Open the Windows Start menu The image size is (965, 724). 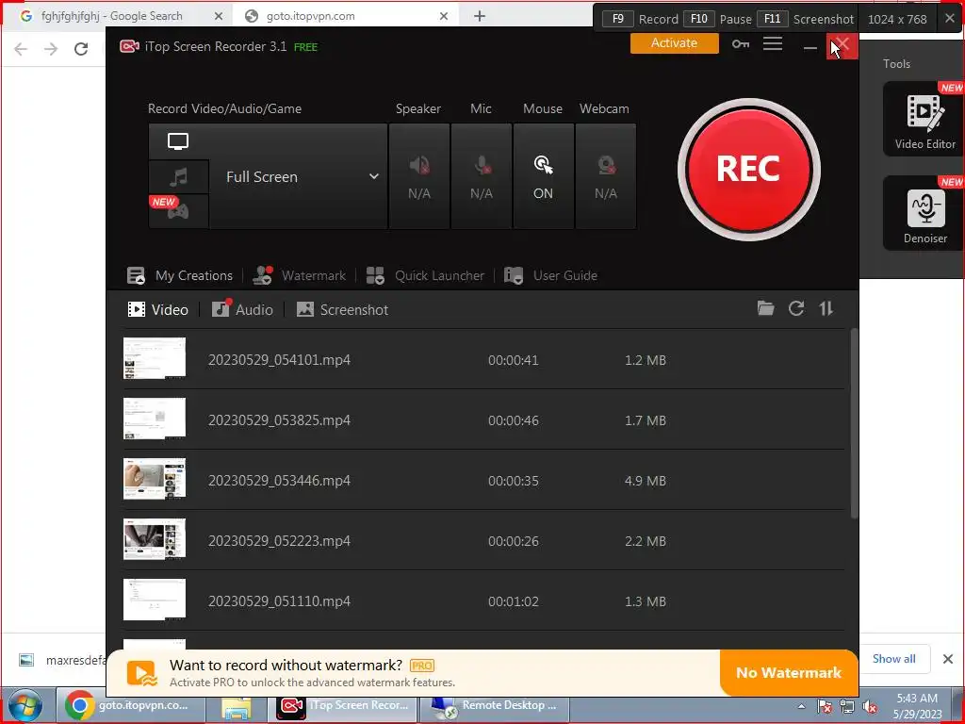pyautogui.click(x=24, y=705)
